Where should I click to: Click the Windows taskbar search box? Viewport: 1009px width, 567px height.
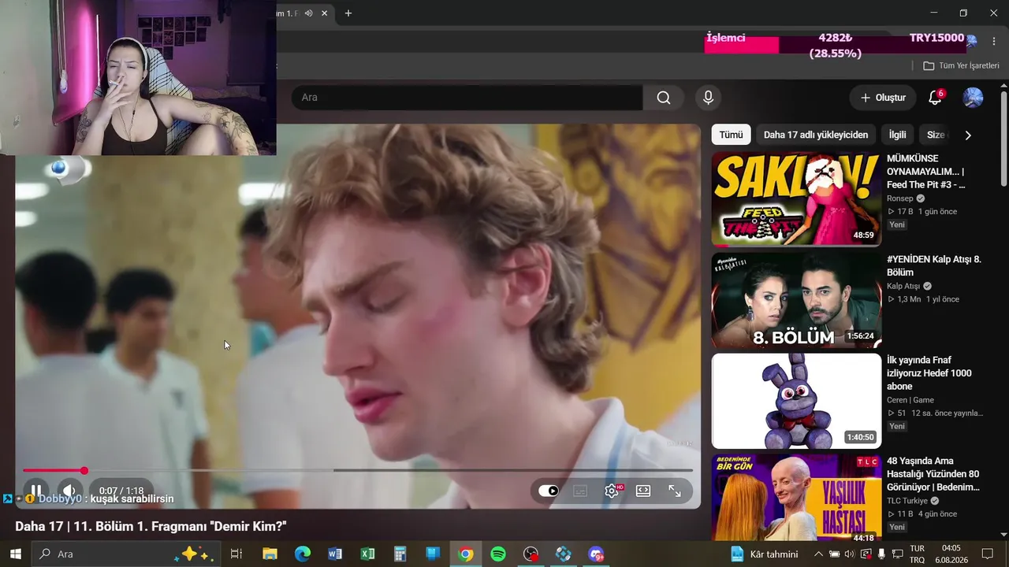pos(126,554)
